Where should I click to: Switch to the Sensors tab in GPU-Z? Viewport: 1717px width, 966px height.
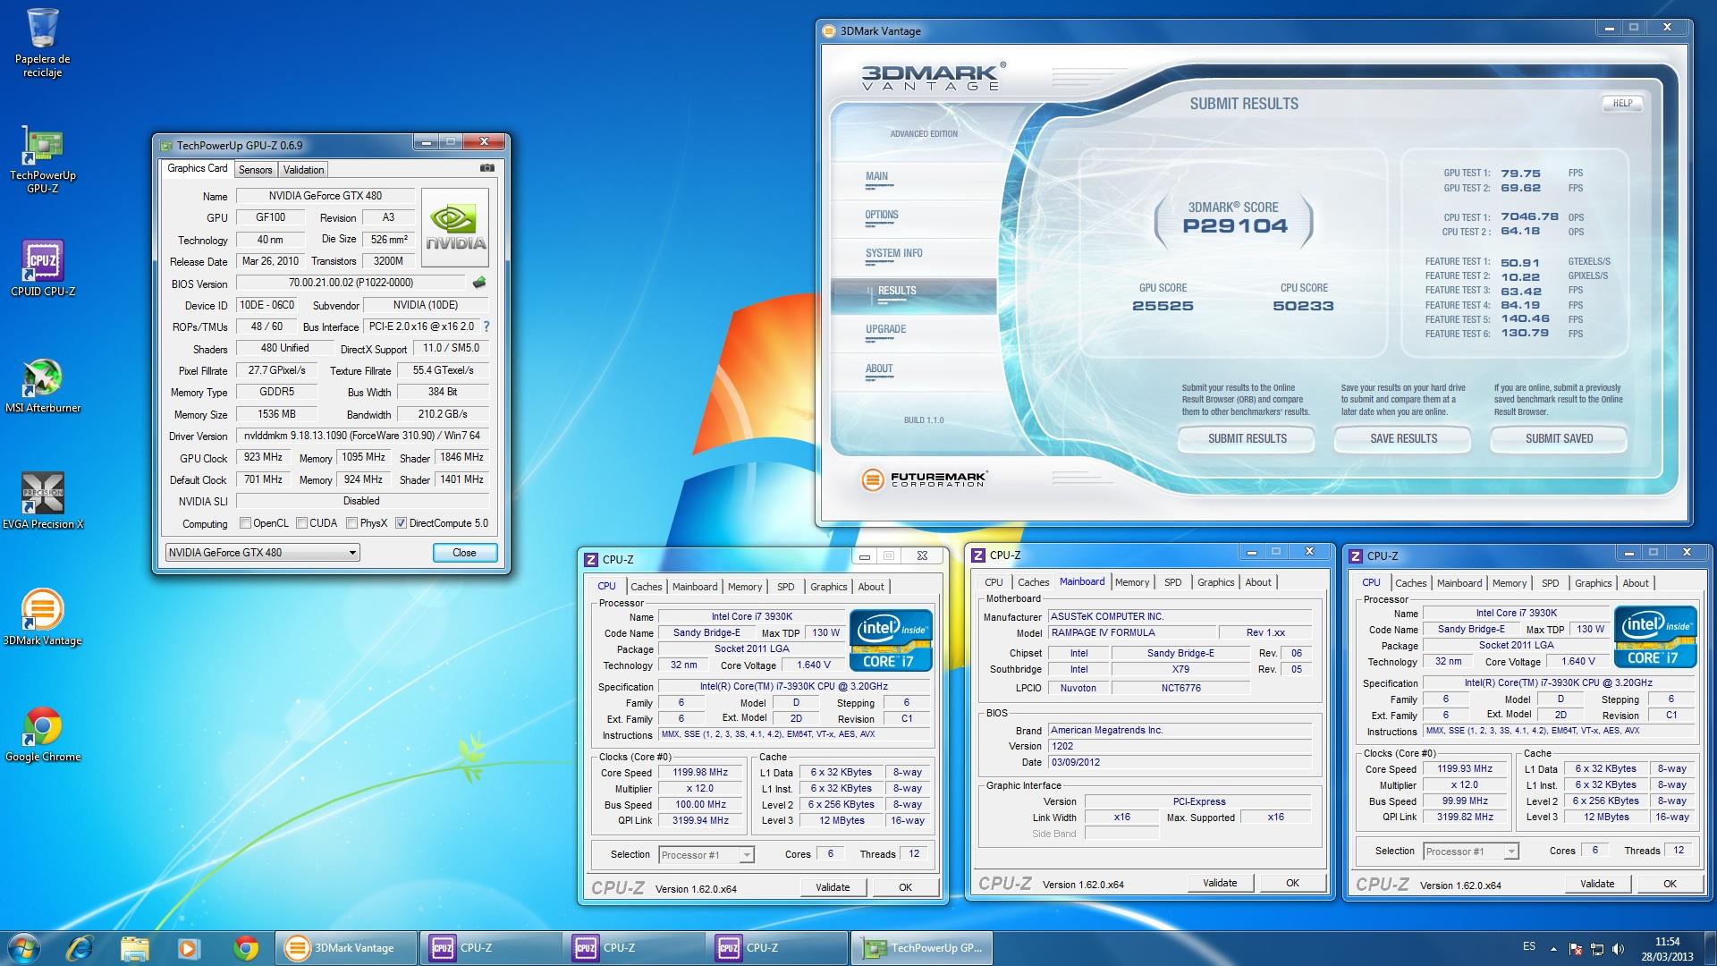click(x=255, y=170)
